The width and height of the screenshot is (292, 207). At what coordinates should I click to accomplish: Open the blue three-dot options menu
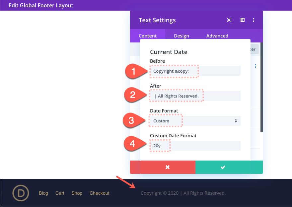[x=255, y=66]
